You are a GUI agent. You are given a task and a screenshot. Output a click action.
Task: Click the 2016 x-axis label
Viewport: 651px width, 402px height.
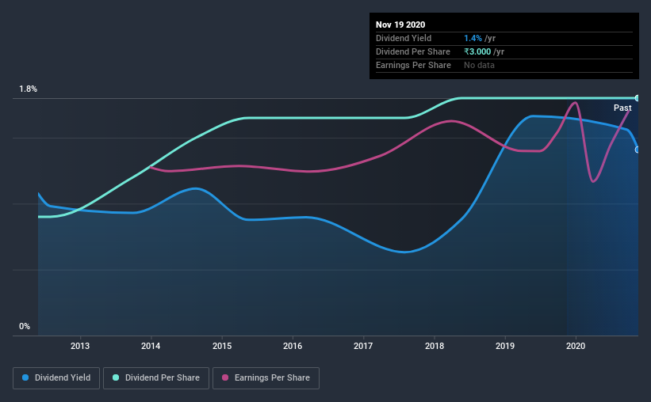293,346
